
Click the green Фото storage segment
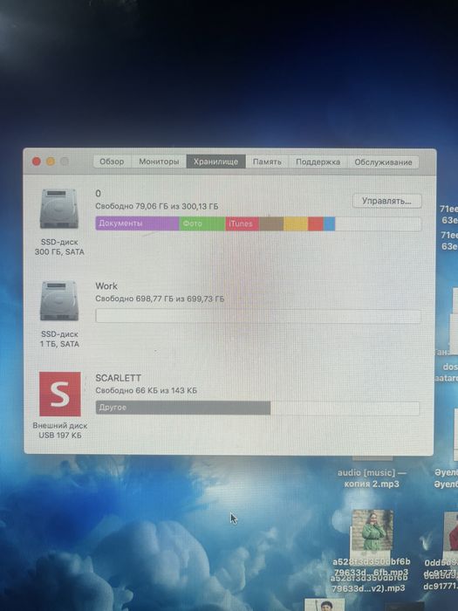tap(202, 223)
